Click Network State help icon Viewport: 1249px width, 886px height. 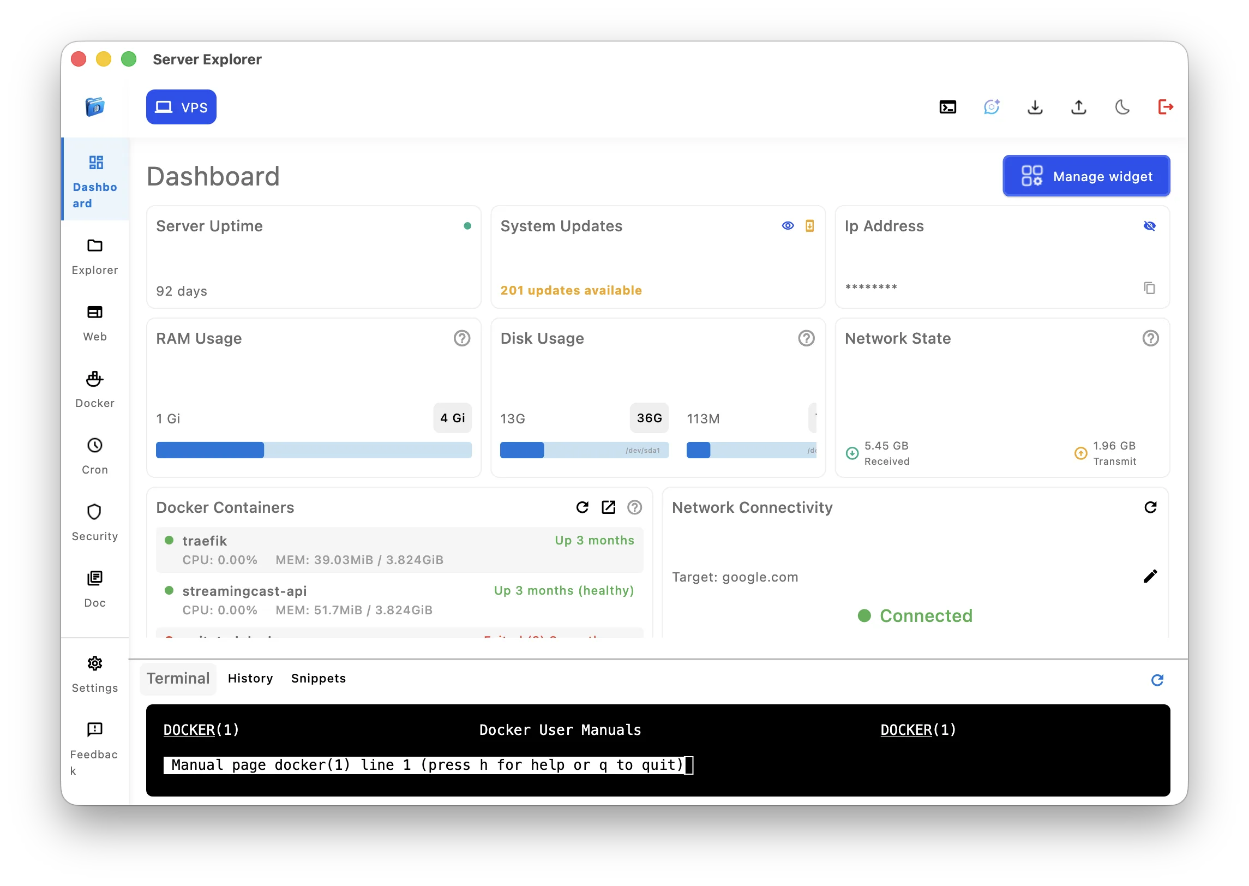1150,338
